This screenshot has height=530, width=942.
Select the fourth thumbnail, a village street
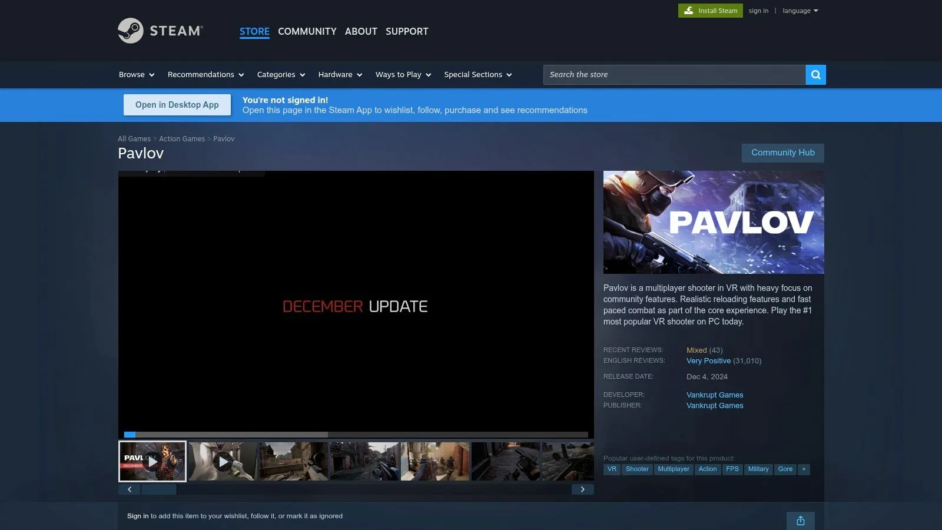pyautogui.click(x=364, y=462)
